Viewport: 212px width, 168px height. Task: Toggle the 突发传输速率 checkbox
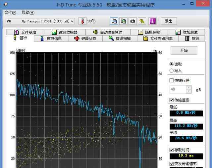(x=172, y=164)
